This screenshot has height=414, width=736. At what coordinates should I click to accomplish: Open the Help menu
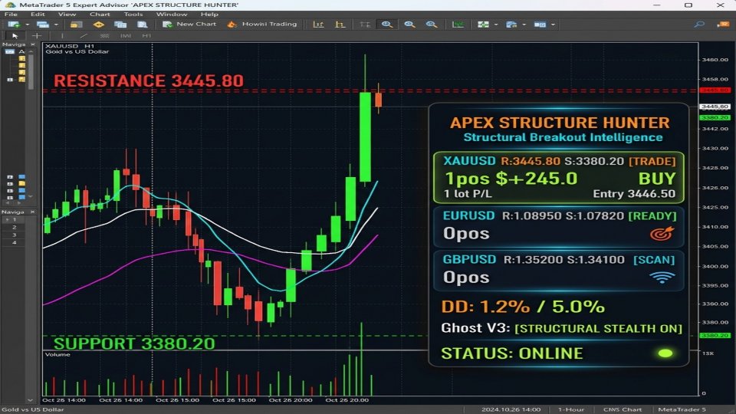click(209, 14)
